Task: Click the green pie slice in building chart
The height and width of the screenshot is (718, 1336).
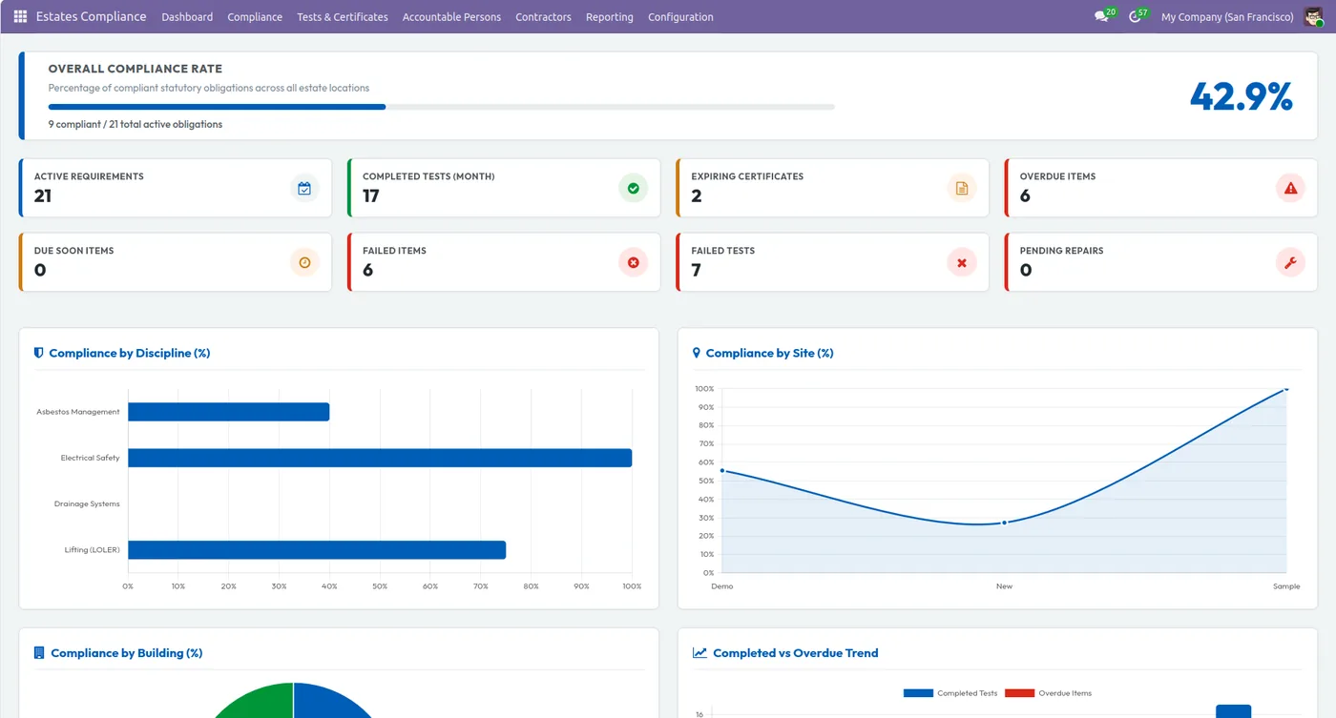Action: (258, 702)
